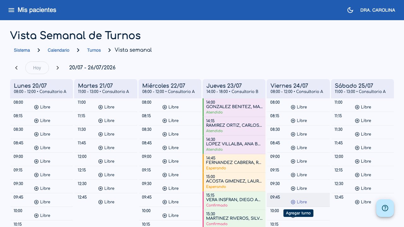
Task: Open the DRA. CAROLINA user menu
Action: pos(377,10)
